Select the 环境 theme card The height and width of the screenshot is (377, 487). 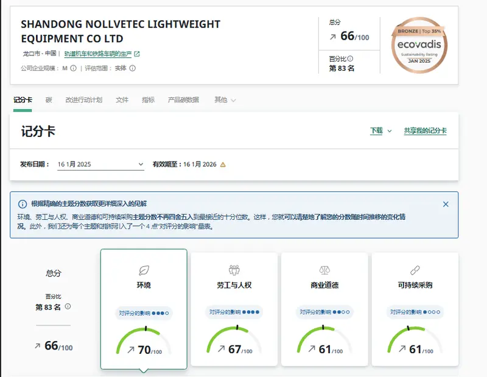tap(144, 309)
